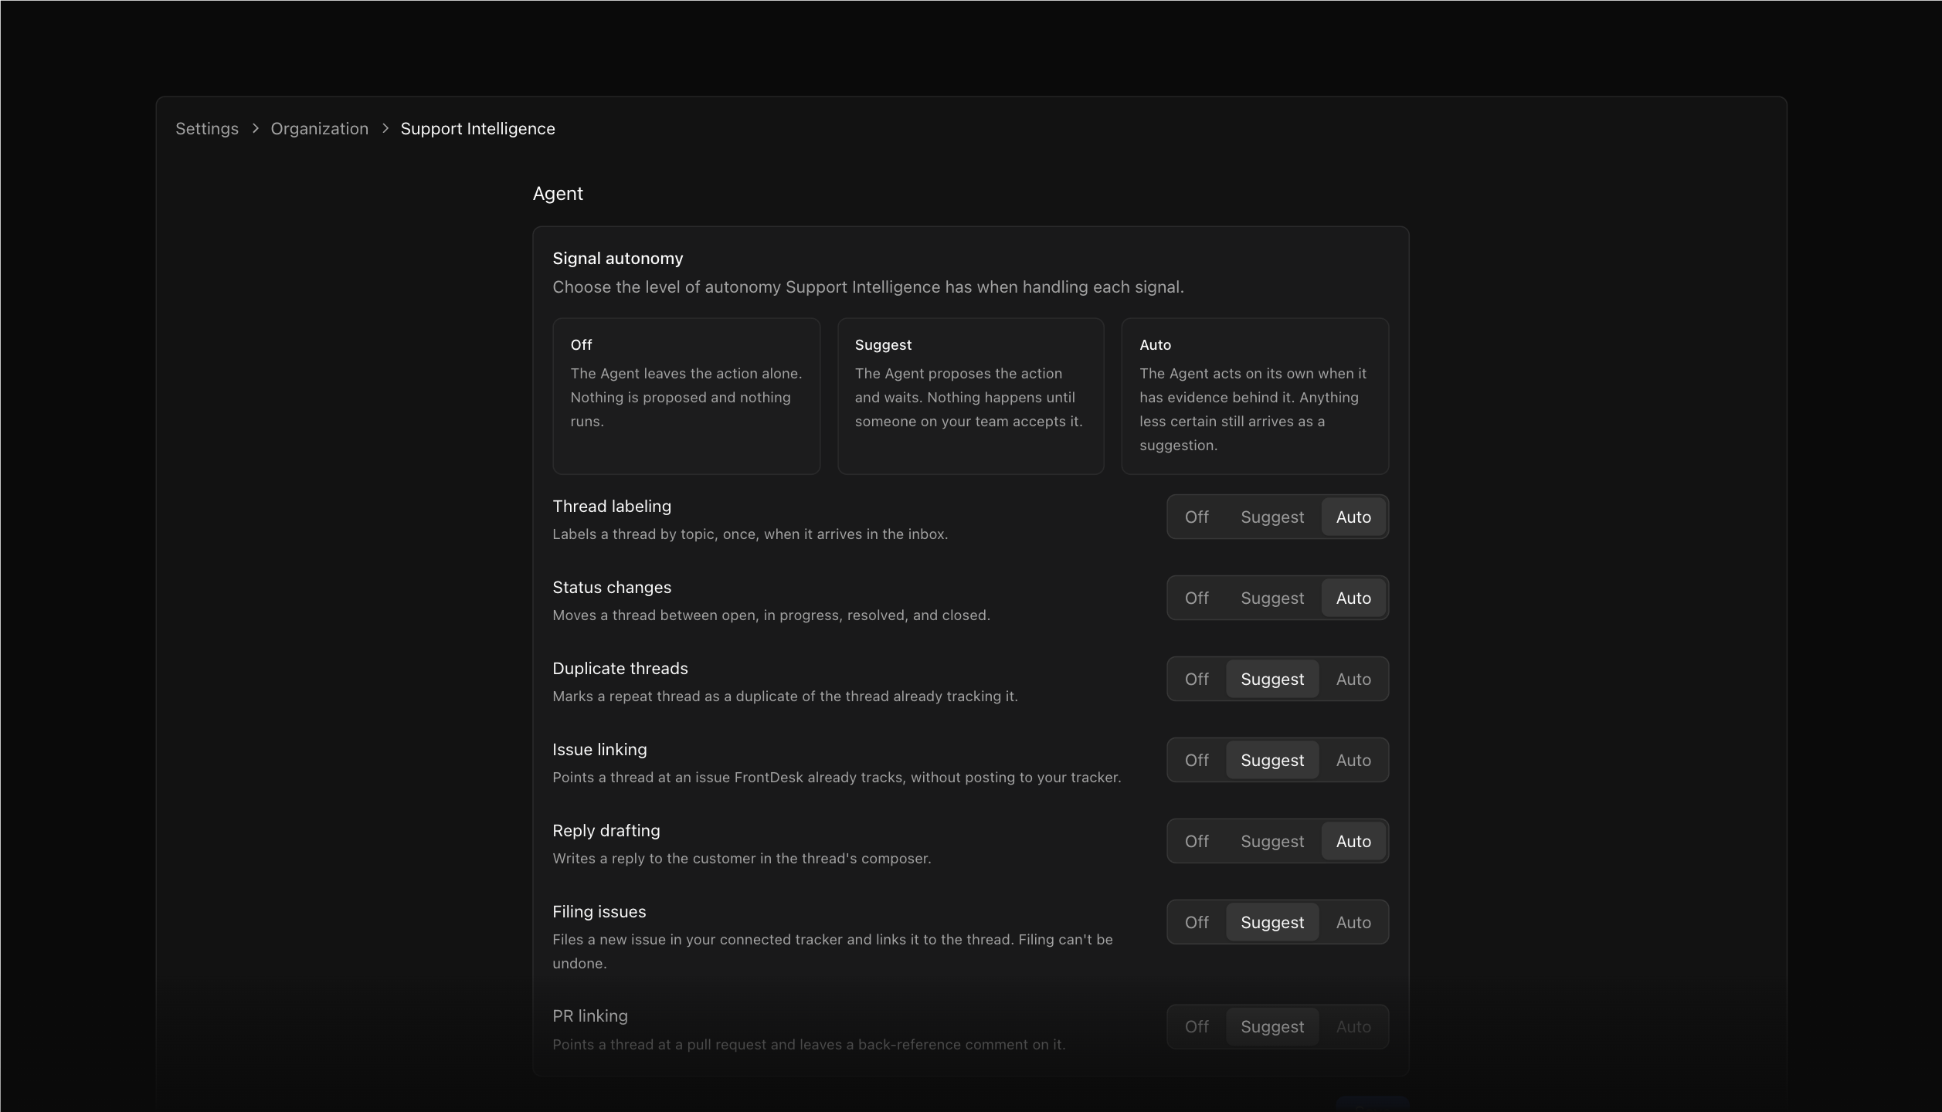Set Thread labeling to Off

(1197, 517)
